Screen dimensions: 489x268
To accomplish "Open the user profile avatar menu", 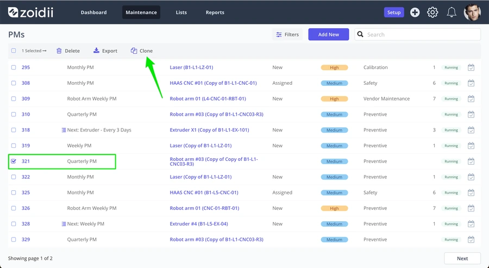I will (472, 13).
